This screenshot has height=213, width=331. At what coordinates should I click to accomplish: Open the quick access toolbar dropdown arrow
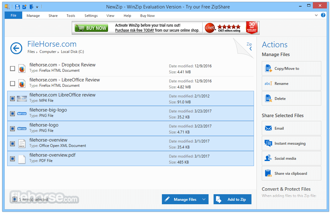tap(37, 7)
